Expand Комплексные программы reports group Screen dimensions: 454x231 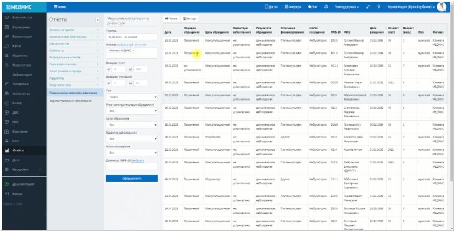click(x=74, y=37)
